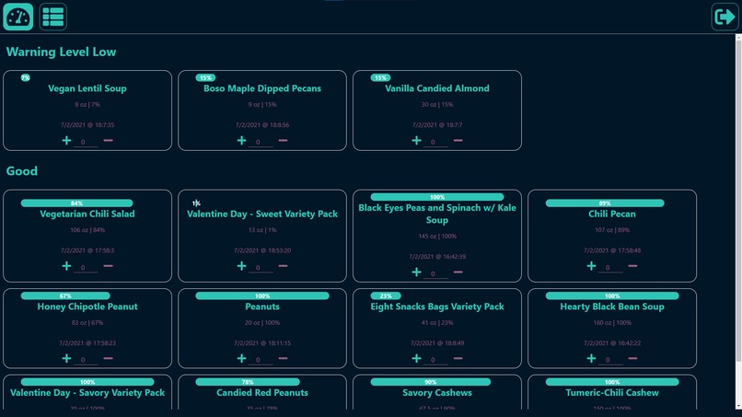
Task: Click the 7% badge on Vegan Lentil Soup
Action: click(x=26, y=77)
